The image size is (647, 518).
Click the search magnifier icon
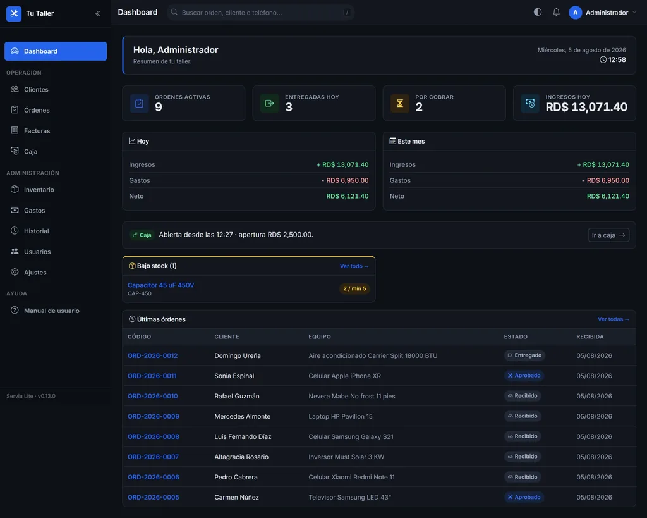[174, 13]
